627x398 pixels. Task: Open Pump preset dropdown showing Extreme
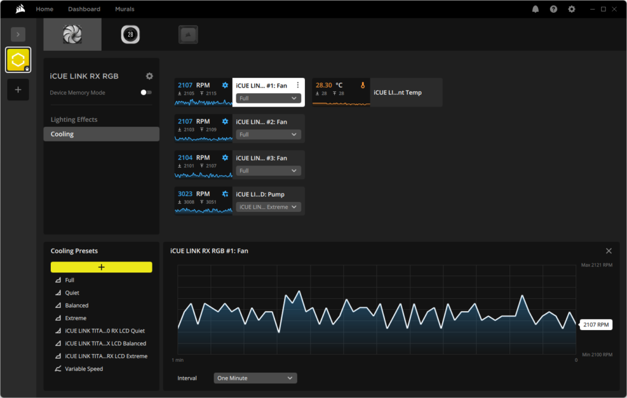(268, 207)
